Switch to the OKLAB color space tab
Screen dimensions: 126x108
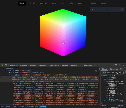pyautogui.click(x=32, y=3)
